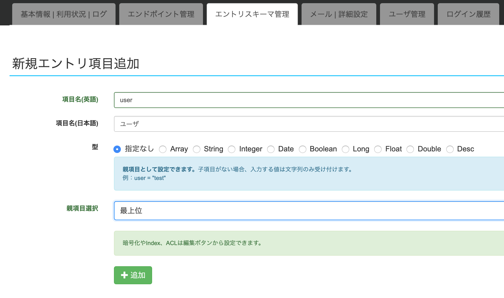Viewport: 504px width, 298px height.
Task: Click the 新規エントリ項目追加 heading
Action: (x=76, y=64)
